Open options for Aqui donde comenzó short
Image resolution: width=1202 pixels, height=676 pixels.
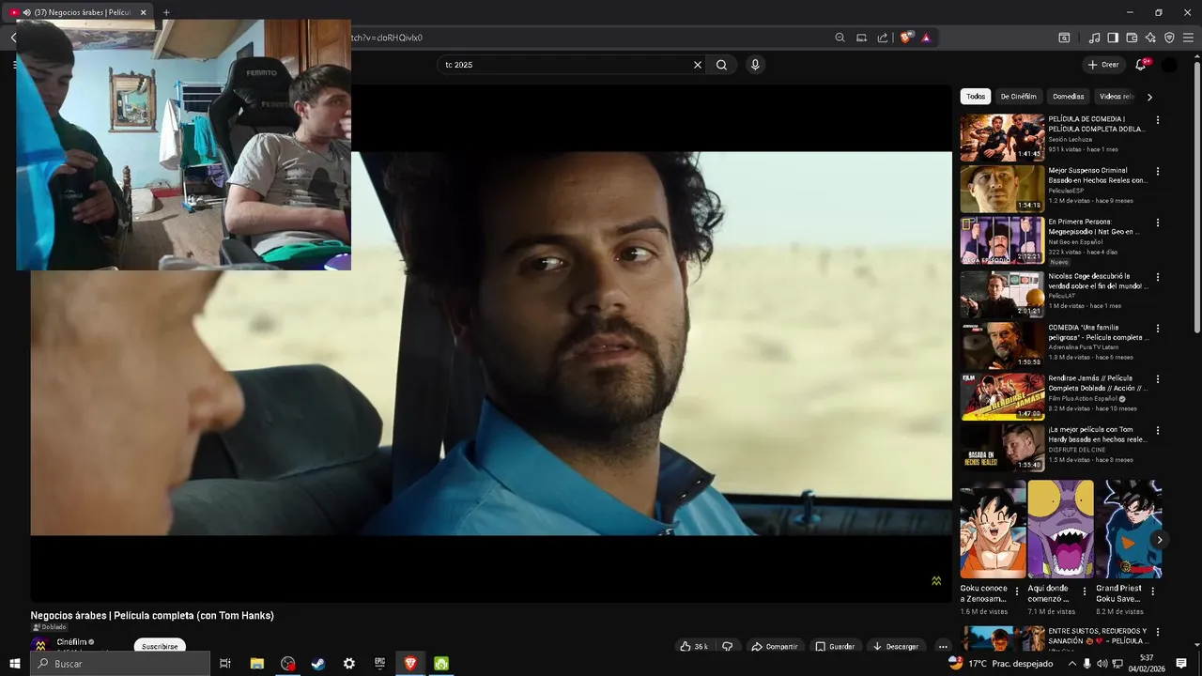click(1085, 591)
